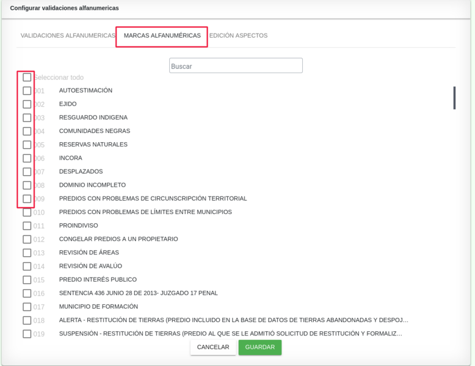Select the 011 PROINDIVISO checkbox

(27, 226)
